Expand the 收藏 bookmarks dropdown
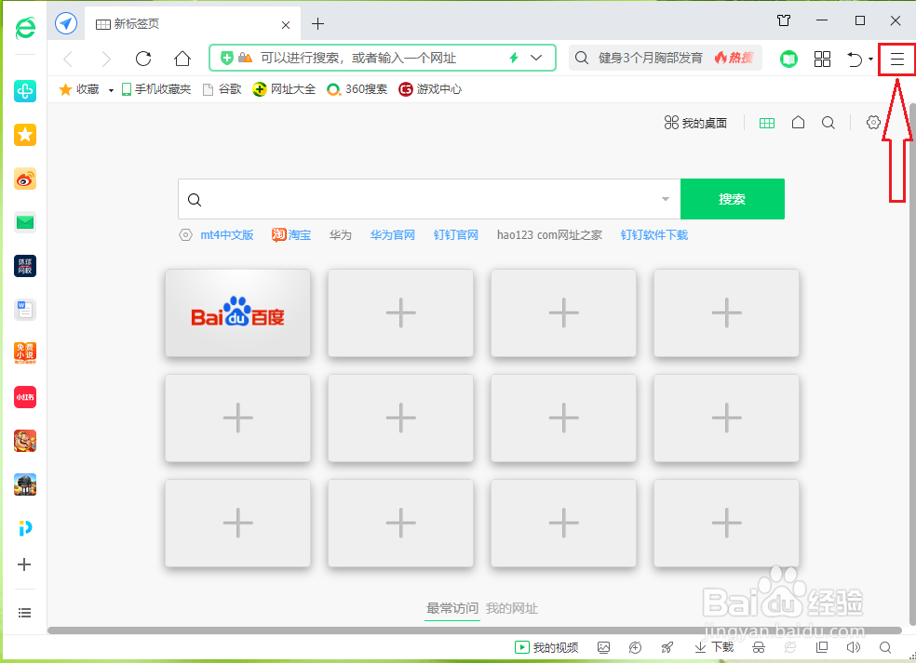 click(109, 89)
